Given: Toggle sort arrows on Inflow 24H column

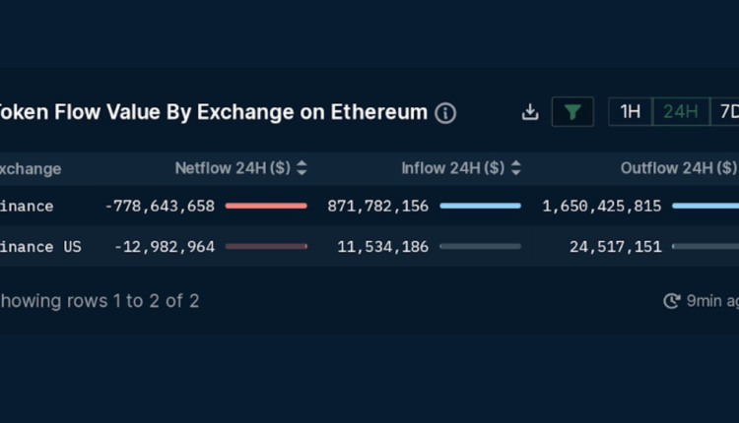Looking at the screenshot, I should [516, 168].
